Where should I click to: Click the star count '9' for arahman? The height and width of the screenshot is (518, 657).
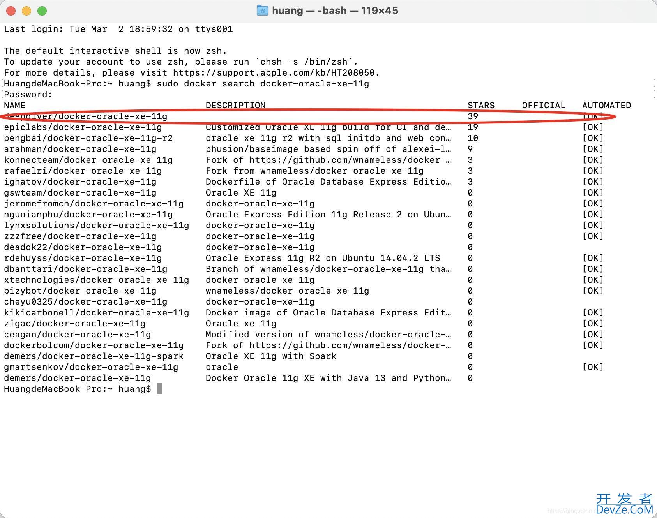[470, 149]
